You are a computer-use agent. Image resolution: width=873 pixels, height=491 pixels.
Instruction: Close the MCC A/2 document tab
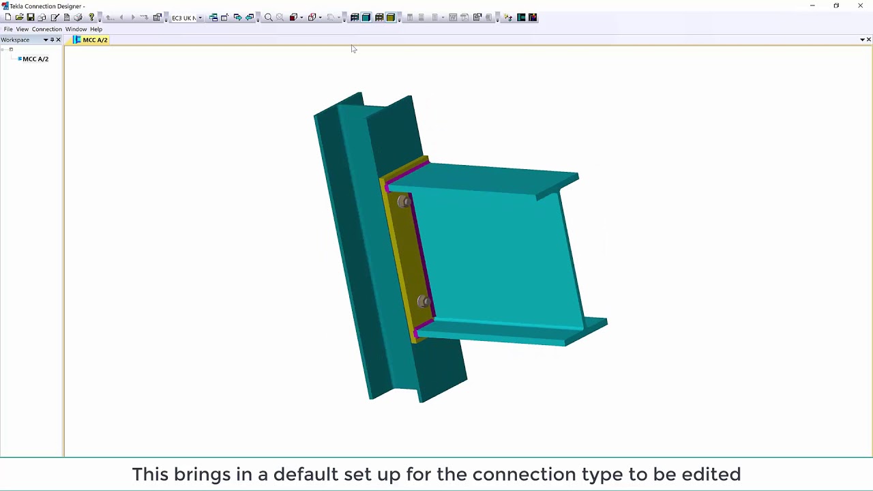coord(868,40)
